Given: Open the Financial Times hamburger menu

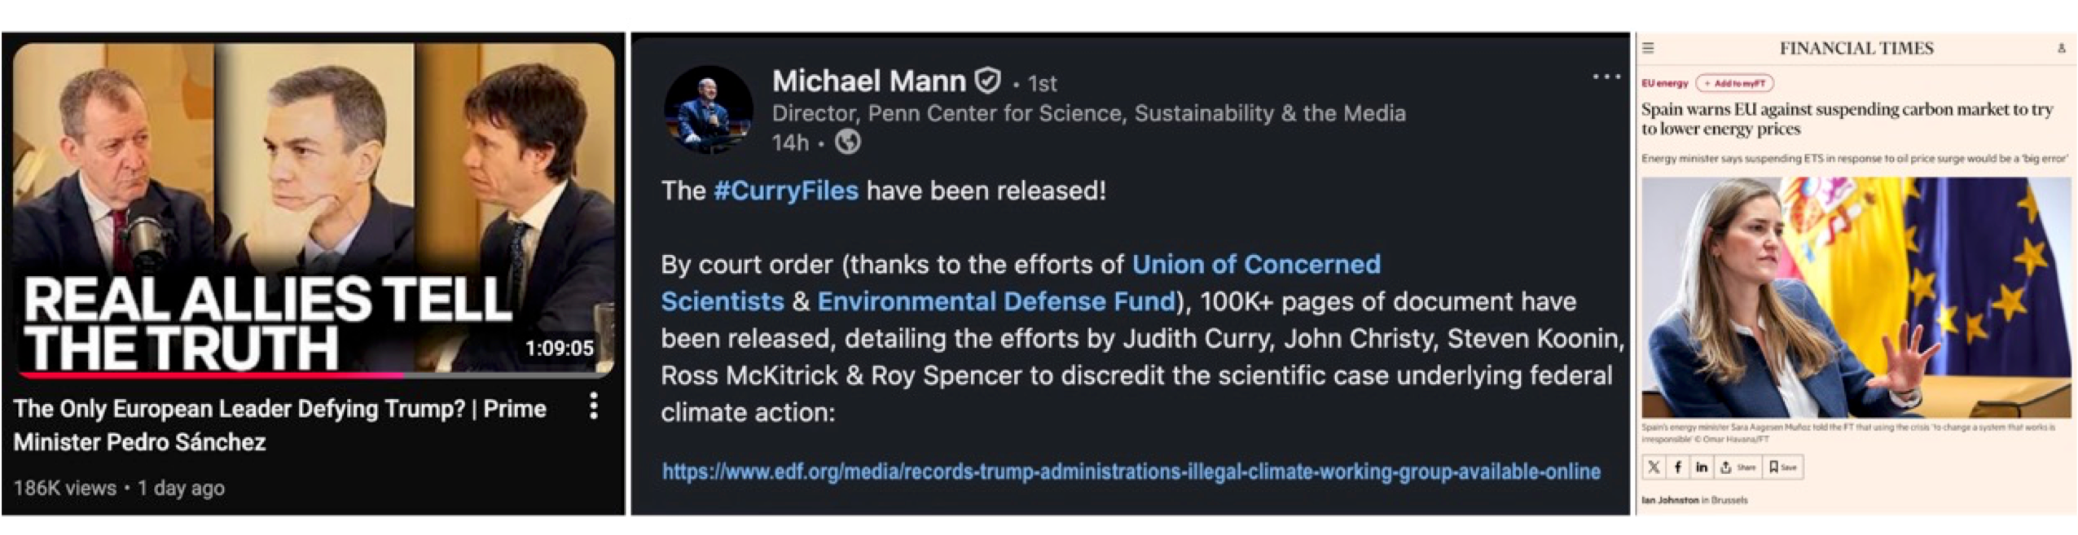Looking at the screenshot, I should click(1648, 48).
